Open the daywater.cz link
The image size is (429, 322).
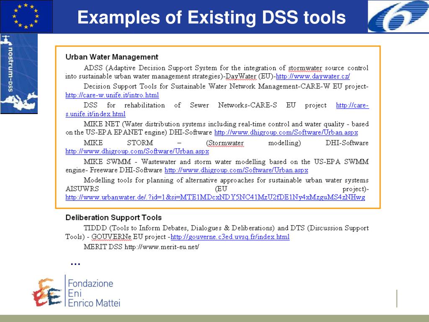pos(313,76)
